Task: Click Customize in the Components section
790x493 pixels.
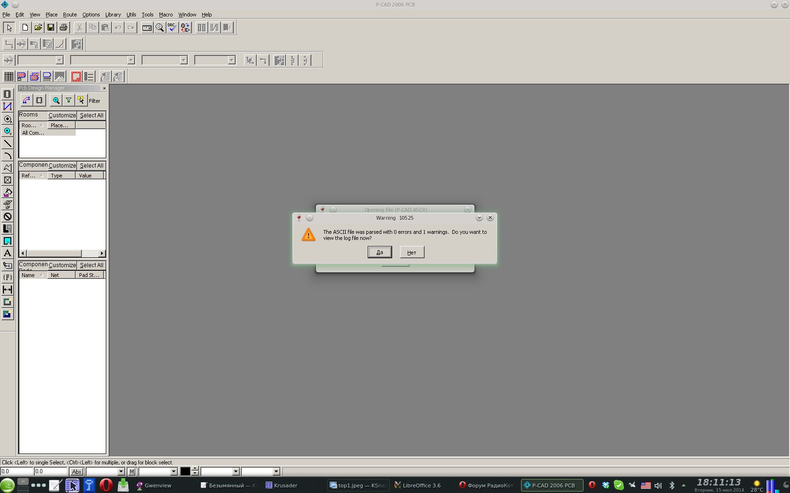Action: [62, 166]
